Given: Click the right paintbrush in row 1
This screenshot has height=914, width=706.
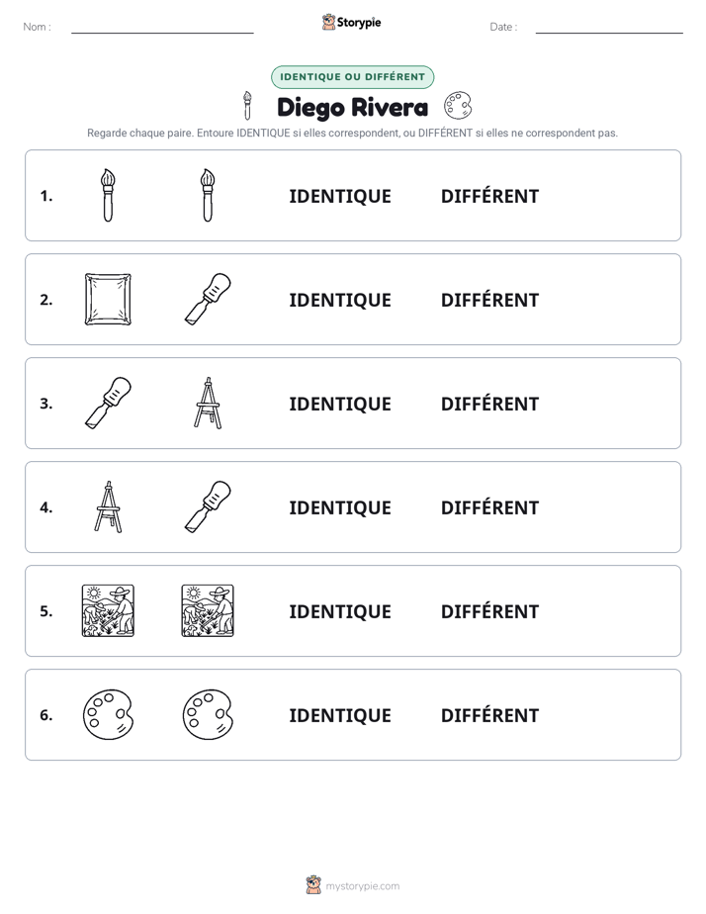Looking at the screenshot, I should coord(208,195).
